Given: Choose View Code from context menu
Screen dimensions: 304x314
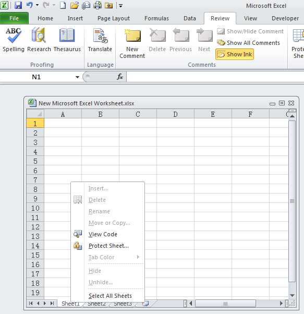Looking at the screenshot, I should 107,234.
